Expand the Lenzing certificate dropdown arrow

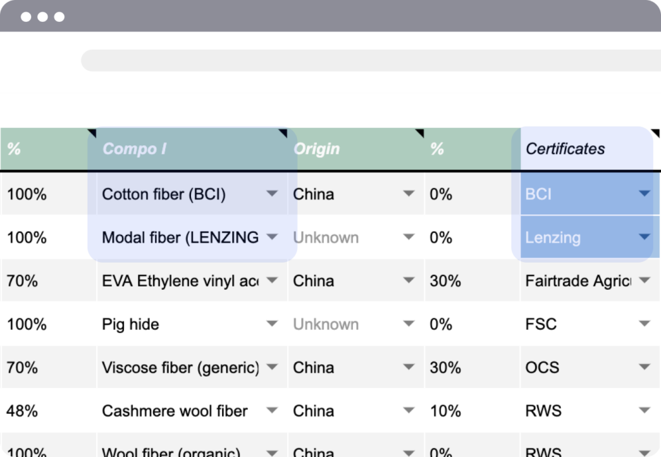644,237
